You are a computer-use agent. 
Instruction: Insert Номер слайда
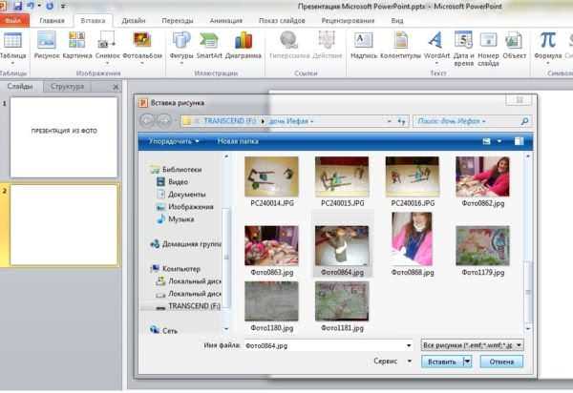pos(488,49)
